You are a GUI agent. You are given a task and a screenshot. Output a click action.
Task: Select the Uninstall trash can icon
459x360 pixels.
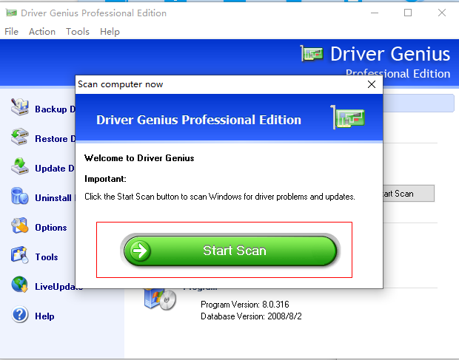pos(19,196)
